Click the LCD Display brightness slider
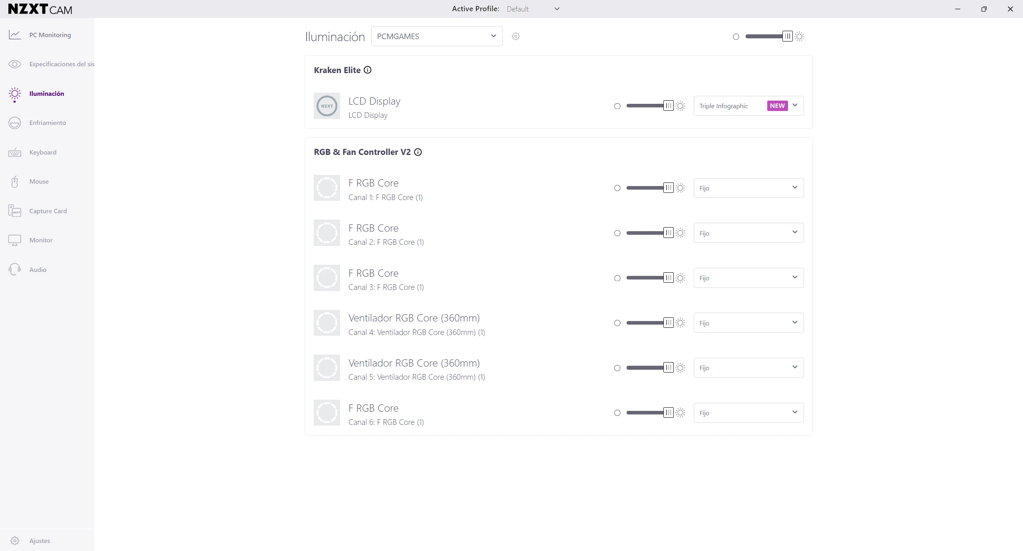The width and height of the screenshot is (1023, 551). click(650, 106)
